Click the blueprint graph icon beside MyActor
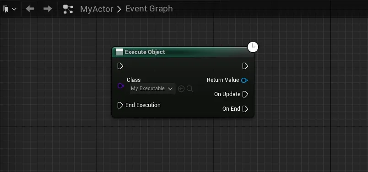The width and height of the screenshot is (368, 172). tap(68, 9)
